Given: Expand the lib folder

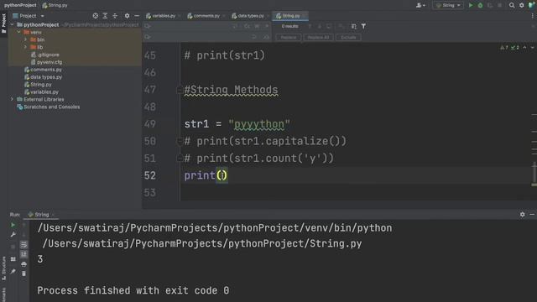Looking at the screenshot, I should click(x=26, y=47).
